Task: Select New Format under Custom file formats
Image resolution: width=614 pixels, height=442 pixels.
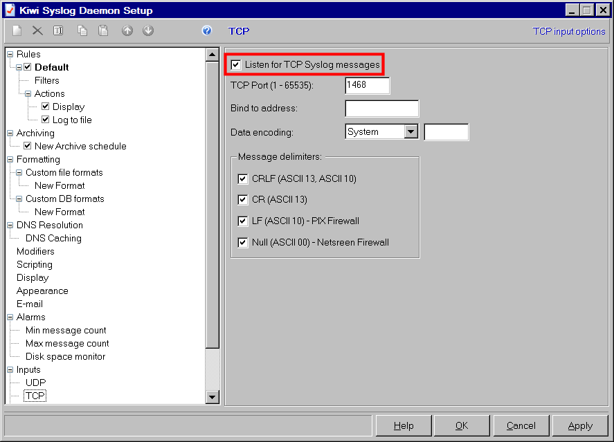Action: [x=60, y=186]
